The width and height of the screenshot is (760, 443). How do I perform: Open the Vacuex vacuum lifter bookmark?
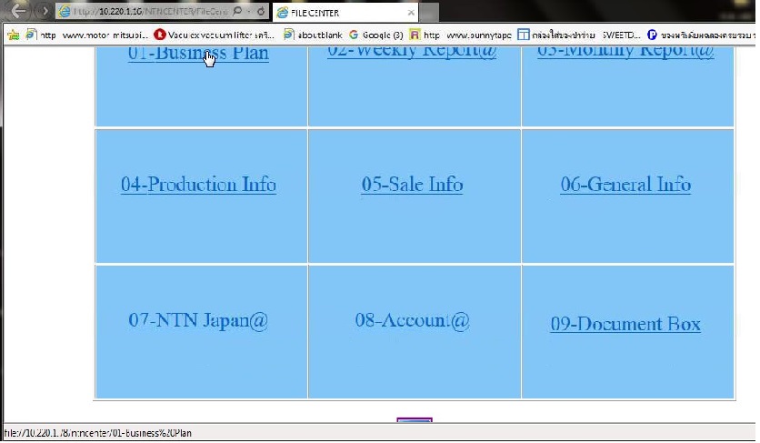214,35
